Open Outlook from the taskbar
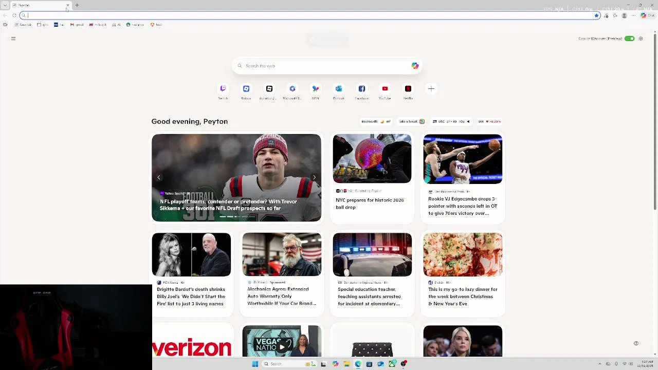 (380, 364)
